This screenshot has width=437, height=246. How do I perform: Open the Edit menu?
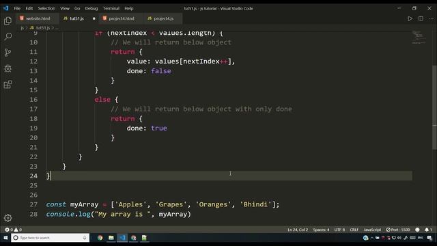click(x=29, y=8)
